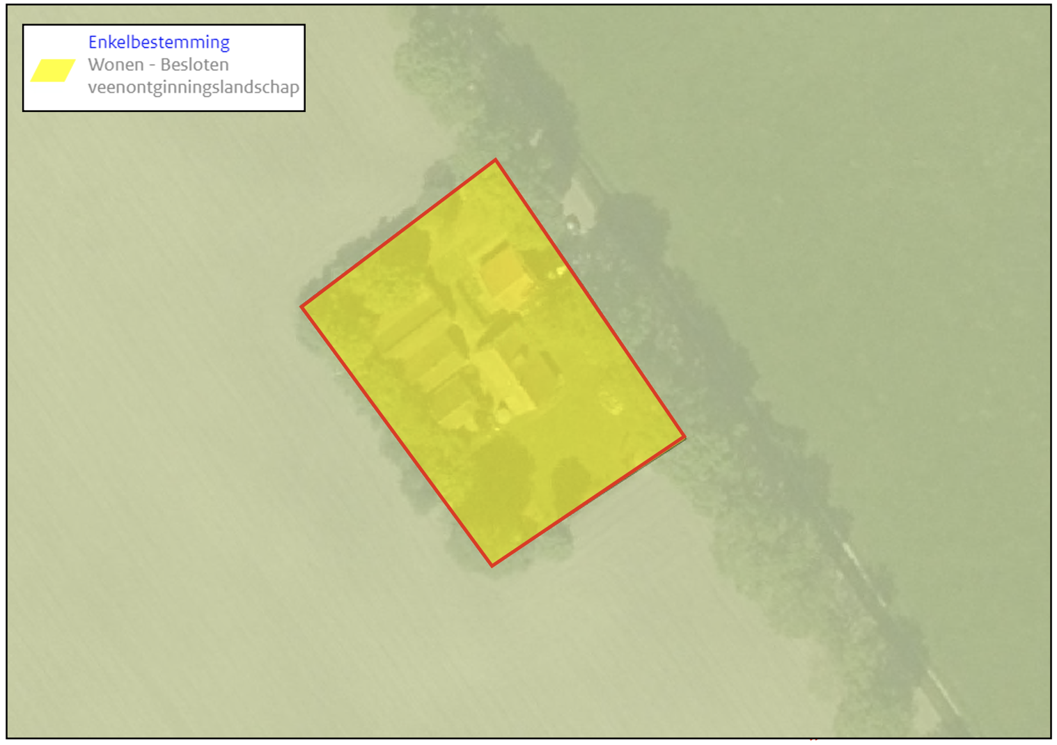Click the 'Wonen - Besloten' legend text
This screenshot has height=745, width=1057.
(158, 65)
